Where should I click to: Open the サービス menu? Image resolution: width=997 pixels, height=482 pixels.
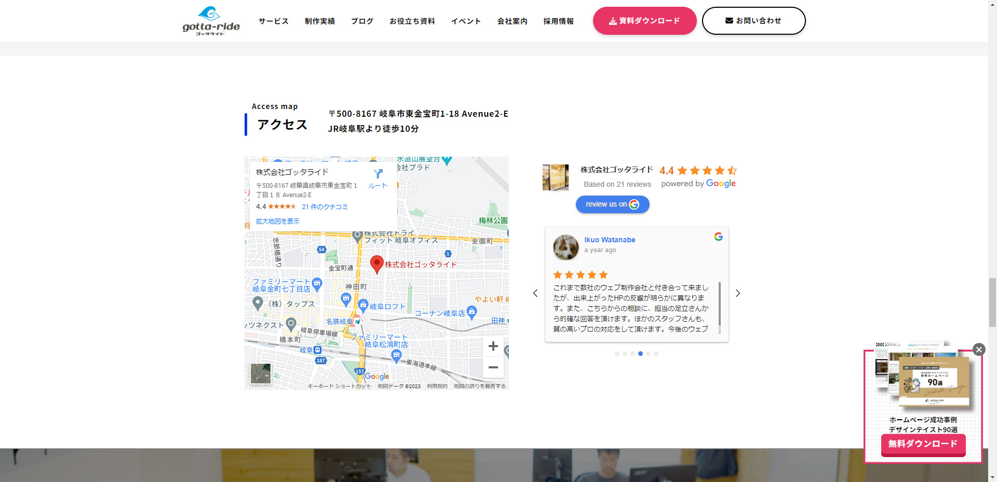pos(273,21)
